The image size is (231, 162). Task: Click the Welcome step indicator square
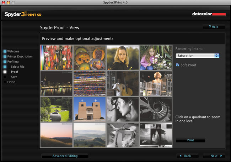(5, 51)
